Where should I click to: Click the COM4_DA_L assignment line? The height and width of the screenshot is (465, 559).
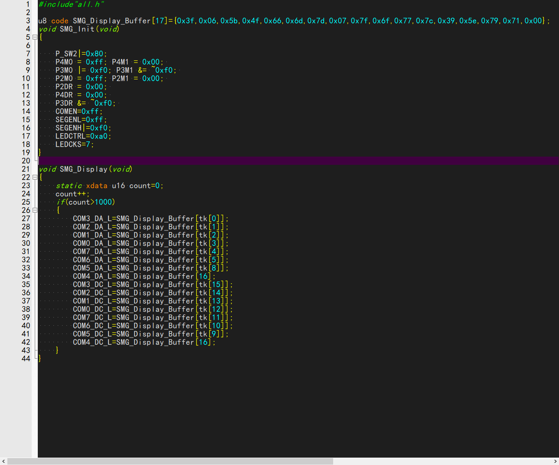tap(144, 276)
